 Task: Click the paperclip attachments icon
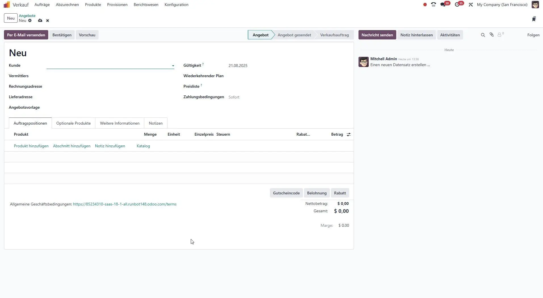point(492,35)
